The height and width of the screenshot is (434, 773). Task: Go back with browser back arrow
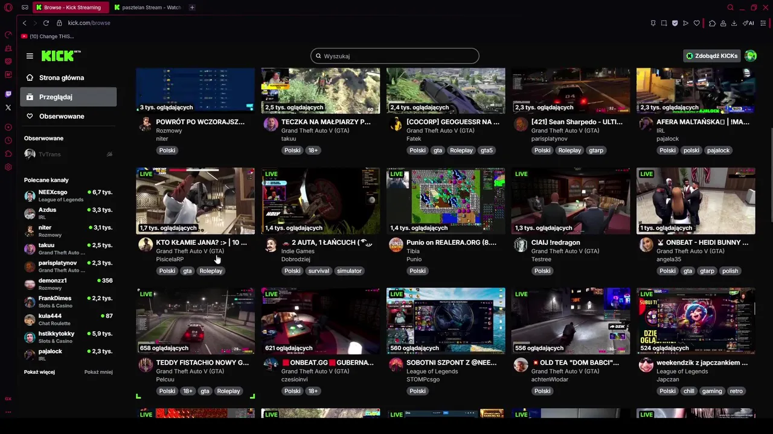coord(24,23)
